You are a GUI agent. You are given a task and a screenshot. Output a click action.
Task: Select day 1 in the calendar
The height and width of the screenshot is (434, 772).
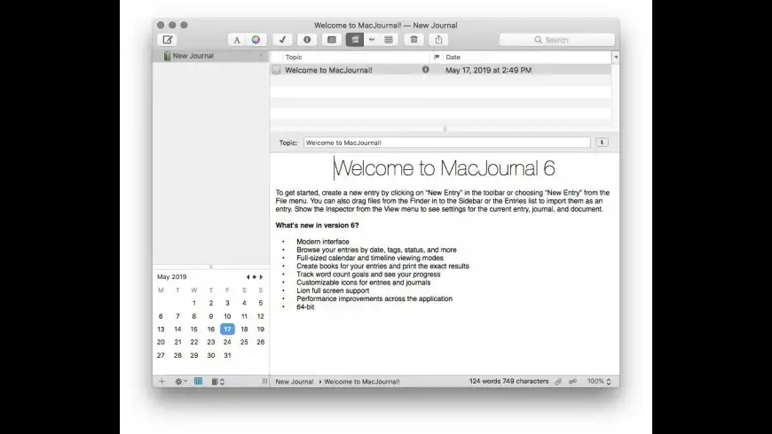click(x=194, y=303)
